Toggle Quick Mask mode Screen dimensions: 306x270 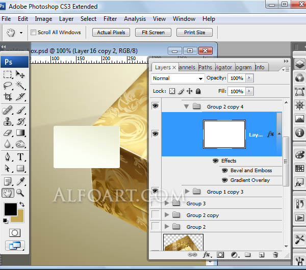pos(15,233)
